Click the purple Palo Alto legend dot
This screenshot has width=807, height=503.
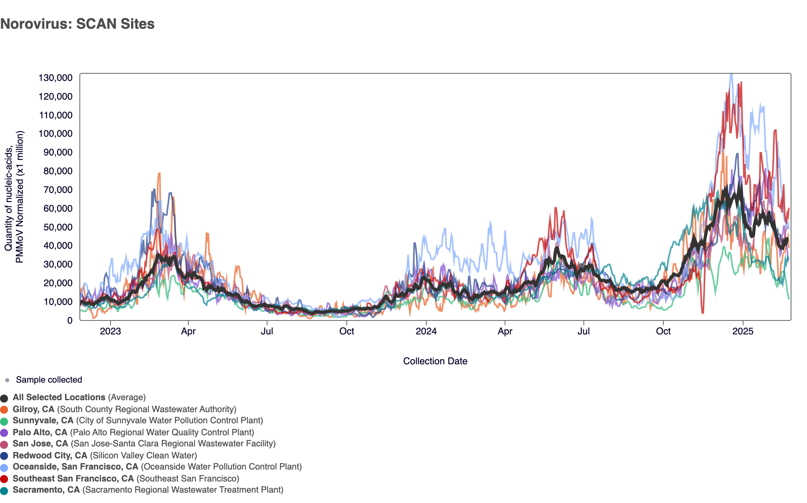tap(4, 433)
